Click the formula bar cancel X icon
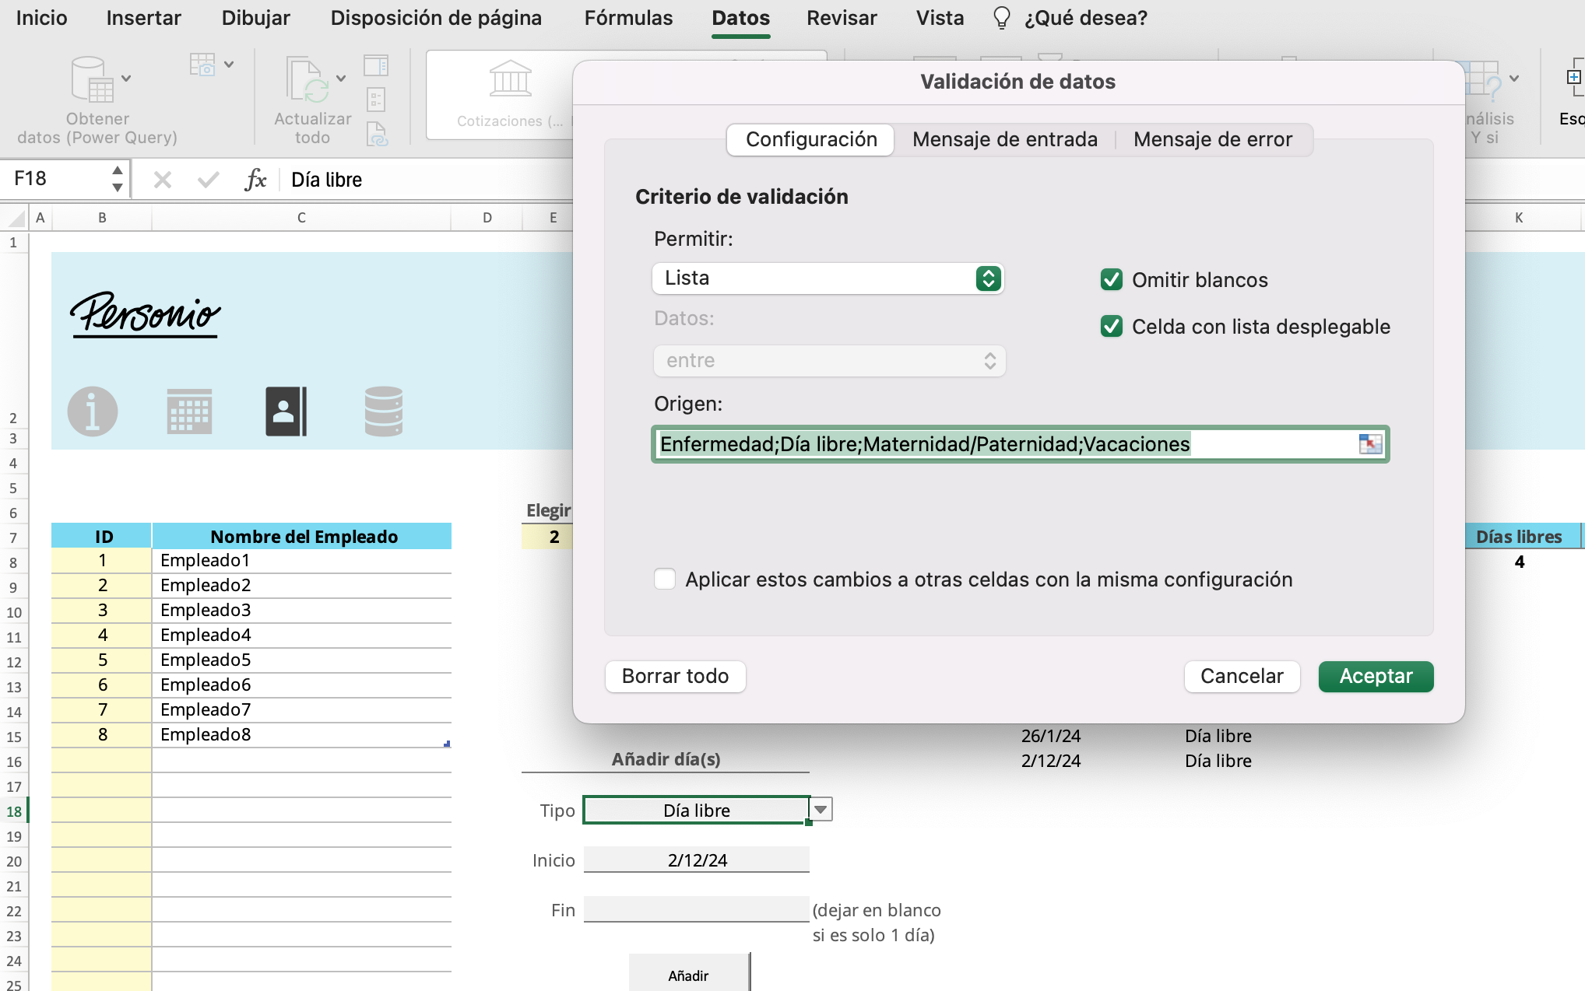This screenshot has width=1585, height=991. (163, 180)
